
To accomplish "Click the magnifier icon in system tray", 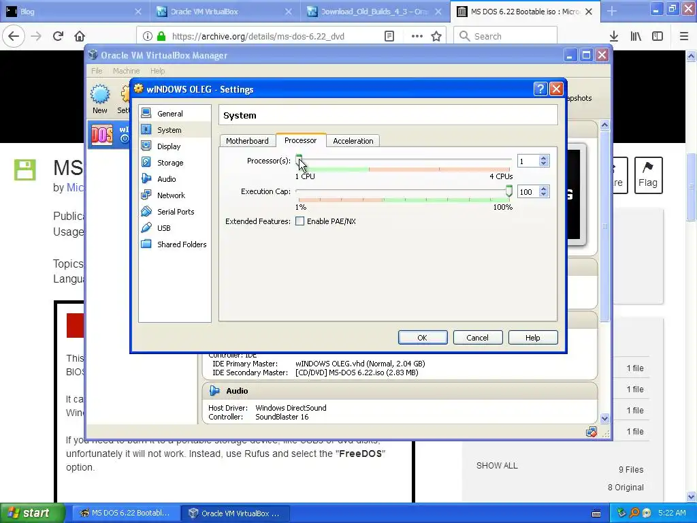I will 634,513.
